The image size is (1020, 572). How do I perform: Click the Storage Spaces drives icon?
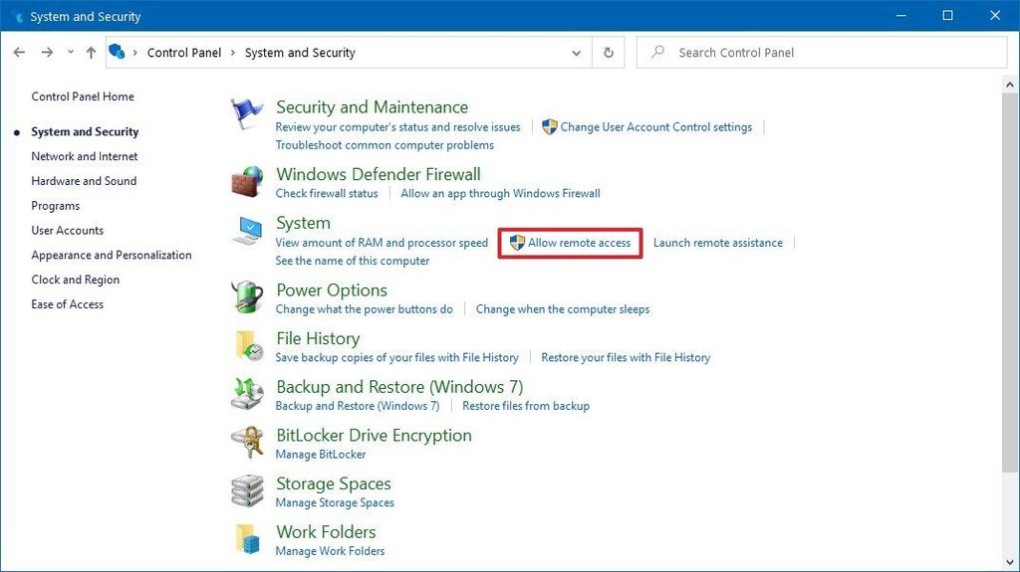[247, 491]
